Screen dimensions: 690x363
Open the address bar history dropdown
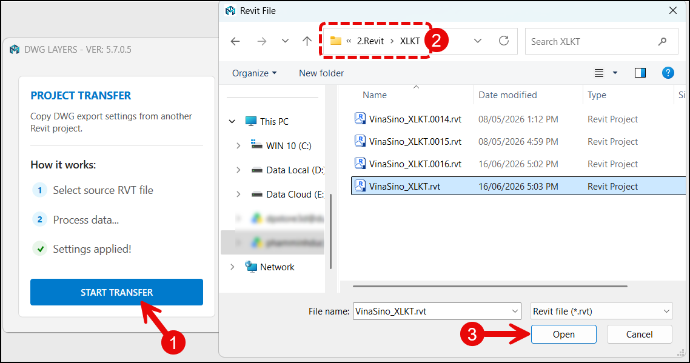click(477, 41)
